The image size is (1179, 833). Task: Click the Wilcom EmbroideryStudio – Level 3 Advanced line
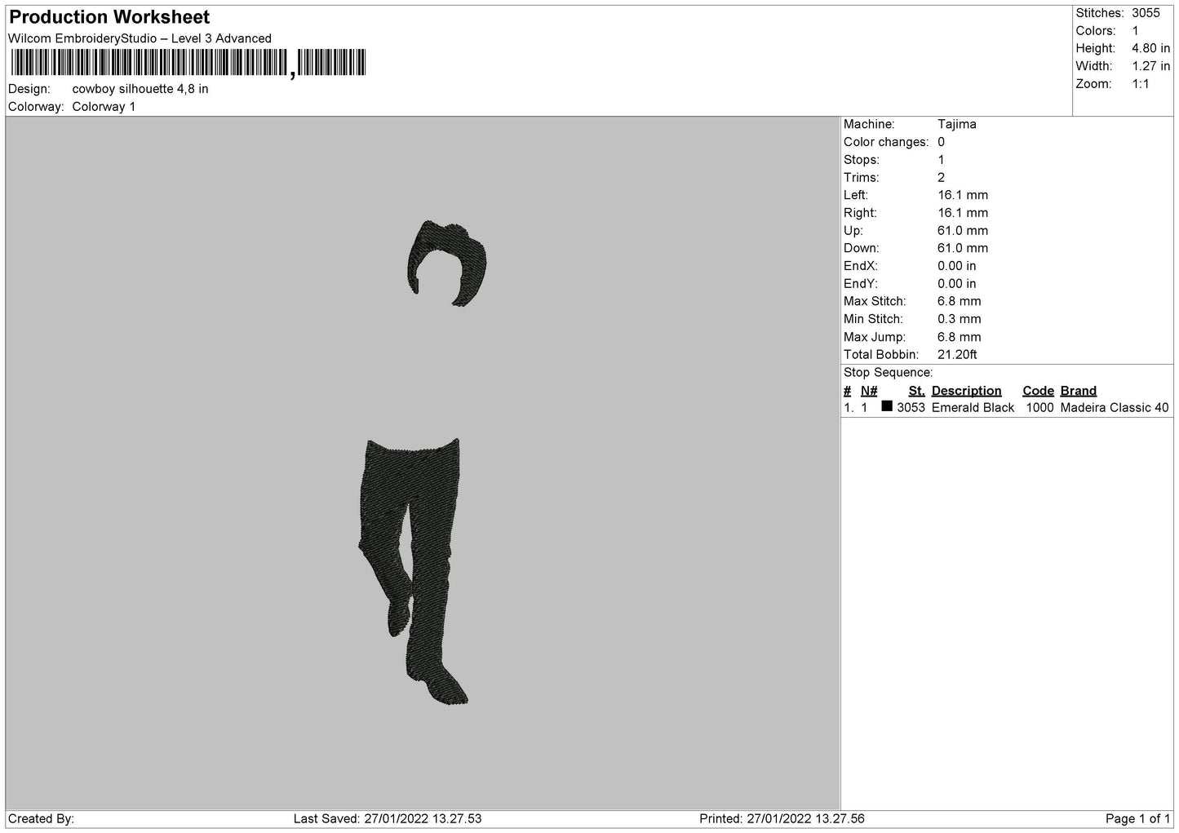(x=140, y=38)
